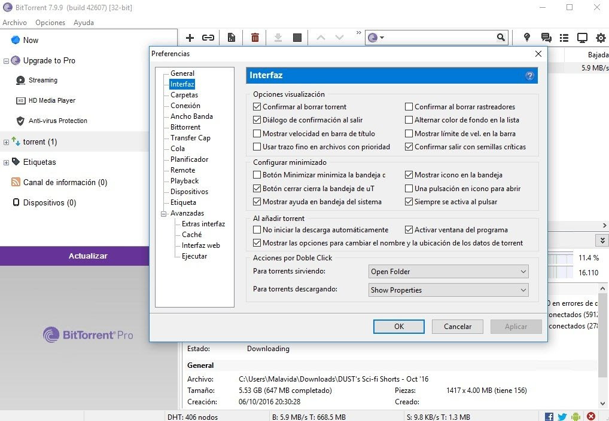Open preferences via the gear icon
Viewport: 609px width, 421px height.
click(x=601, y=38)
